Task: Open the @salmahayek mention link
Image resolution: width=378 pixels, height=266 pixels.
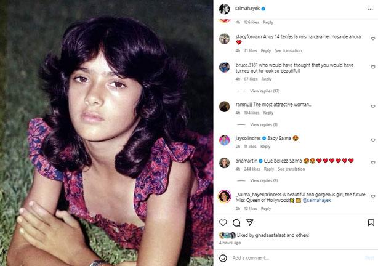Action: [x=318, y=200]
